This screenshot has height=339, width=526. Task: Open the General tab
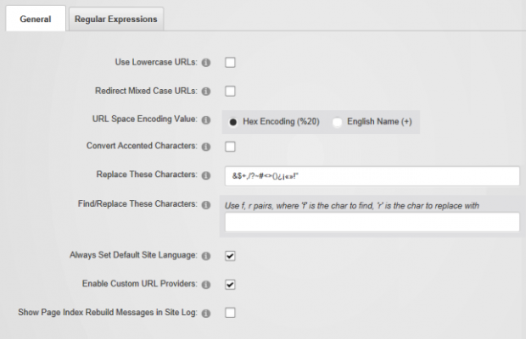[x=35, y=19]
